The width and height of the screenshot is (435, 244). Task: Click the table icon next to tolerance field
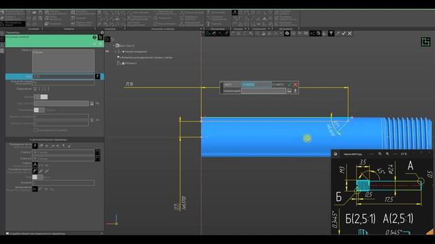(x=92, y=104)
